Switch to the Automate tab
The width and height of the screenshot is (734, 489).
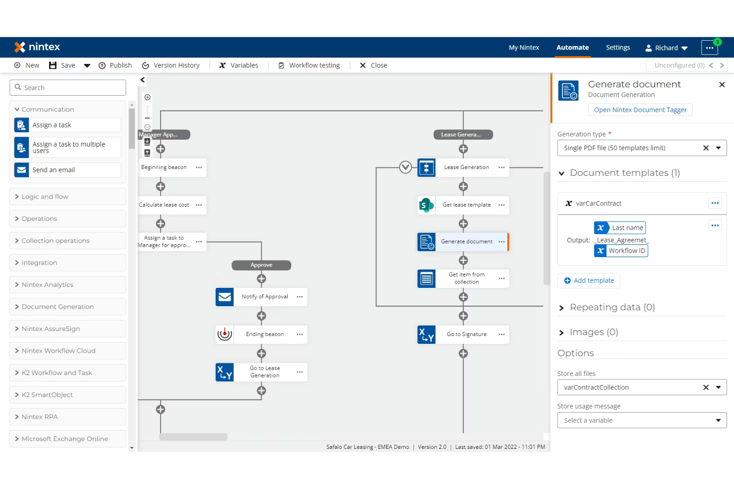tap(572, 48)
